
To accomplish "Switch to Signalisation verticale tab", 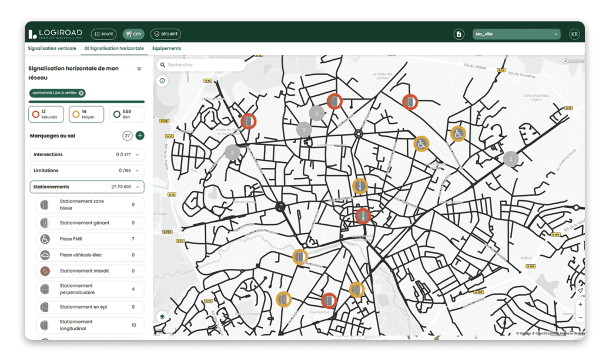I will coord(52,48).
